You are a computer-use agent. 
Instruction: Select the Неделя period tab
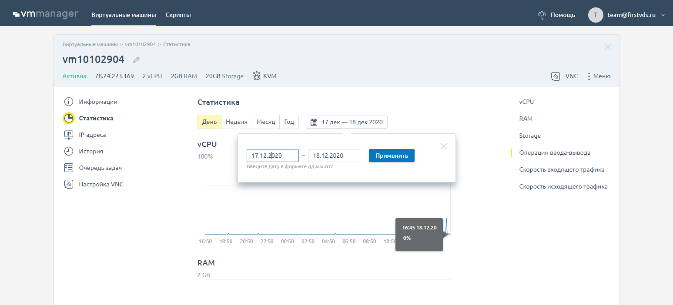(237, 122)
